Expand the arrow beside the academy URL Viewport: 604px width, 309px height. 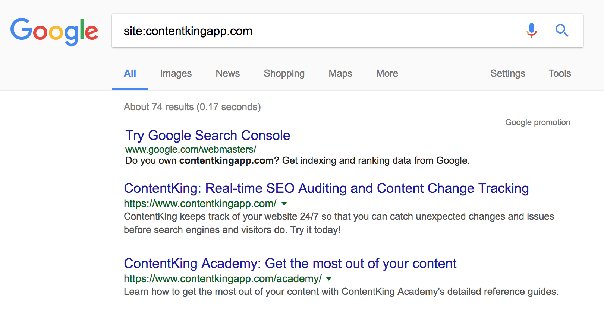pyautogui.click(x=329, y=279)
